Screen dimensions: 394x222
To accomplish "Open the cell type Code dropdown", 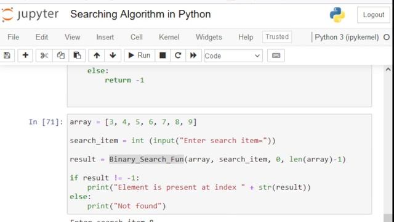I will tap(233, 56).
